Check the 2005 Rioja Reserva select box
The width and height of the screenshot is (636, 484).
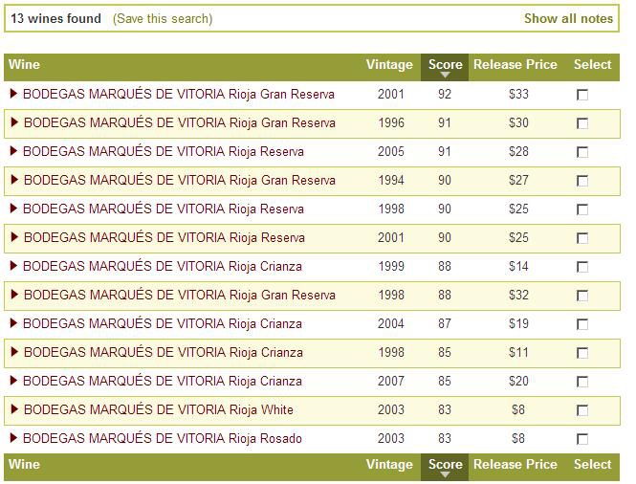click(x=582, y=152)
